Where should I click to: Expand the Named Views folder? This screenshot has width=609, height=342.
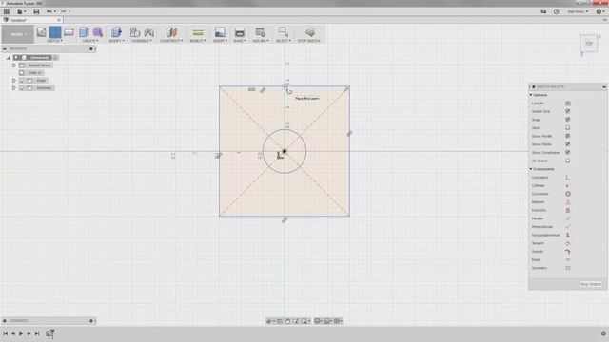coord(14,66)
